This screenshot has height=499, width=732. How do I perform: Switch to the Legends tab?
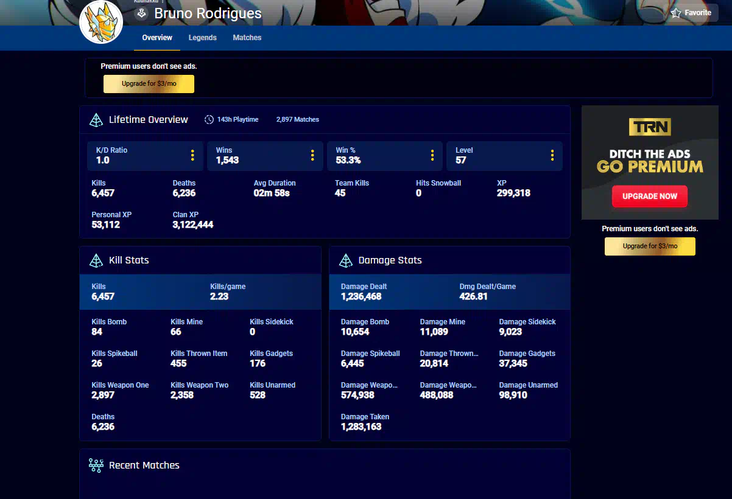click(x=202, y=38)
